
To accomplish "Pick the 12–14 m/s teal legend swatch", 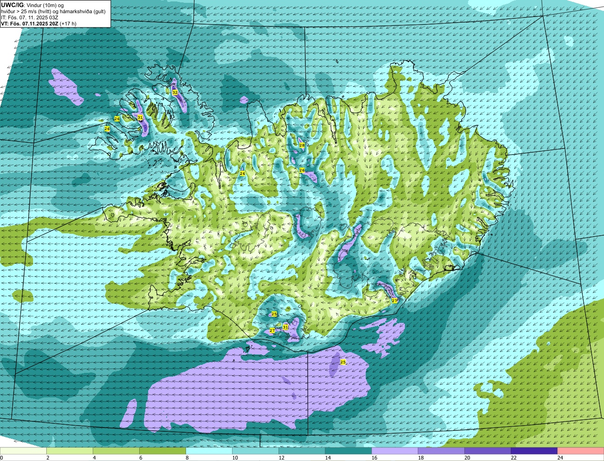I will (302, 451).
